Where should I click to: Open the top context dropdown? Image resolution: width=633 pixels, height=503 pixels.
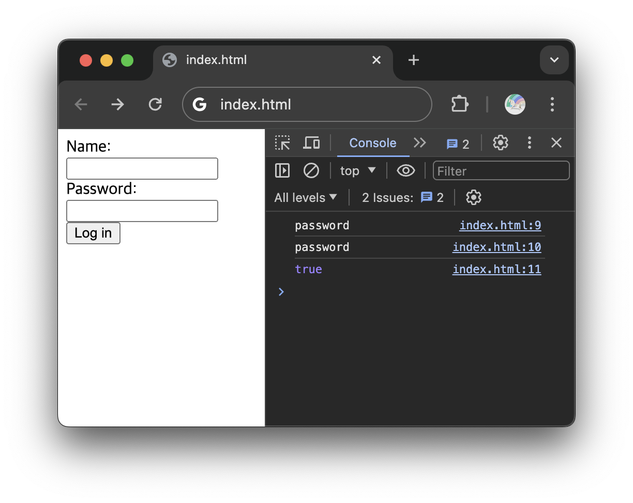click(x=358, y=171)
